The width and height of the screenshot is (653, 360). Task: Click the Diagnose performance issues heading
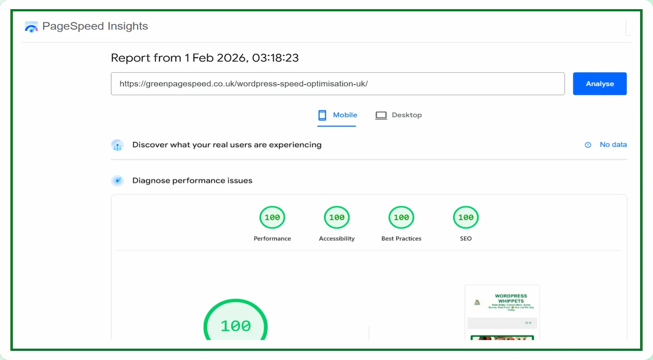point(192,180)
